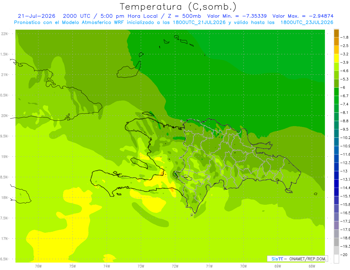
Task: Click the colorbar swatch between -6 and -6.7
Action: click(x=336, y=92)
